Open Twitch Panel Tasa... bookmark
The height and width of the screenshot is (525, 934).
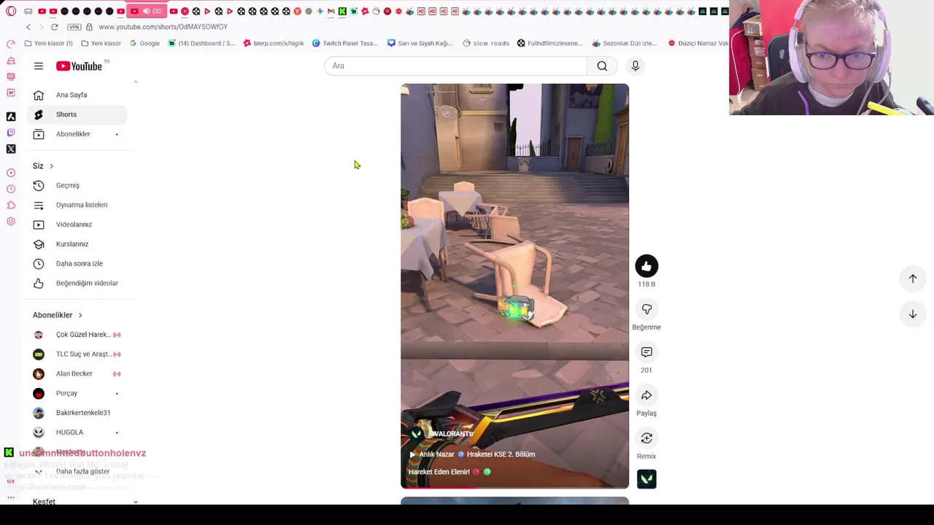(x=345, y=43)
